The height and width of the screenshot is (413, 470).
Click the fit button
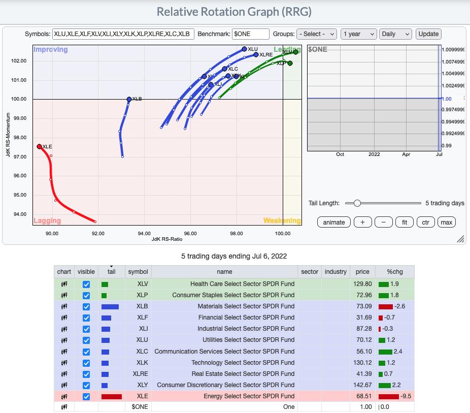(x=405, y=222)
